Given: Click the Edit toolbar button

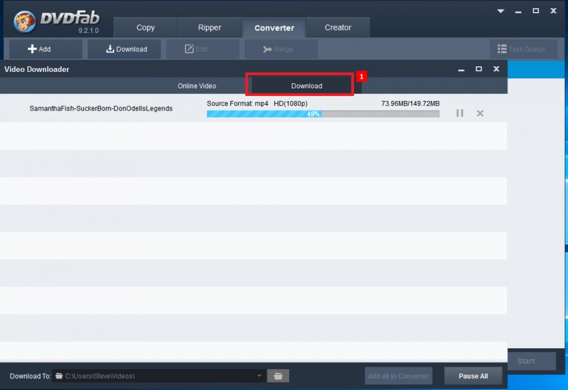Looking at the screenshot, I should 203,49.
